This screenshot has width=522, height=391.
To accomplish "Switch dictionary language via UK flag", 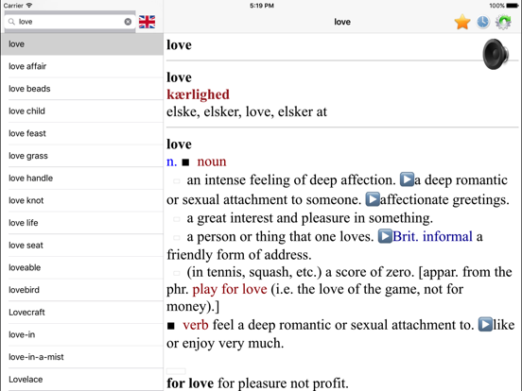I will pos(147,22).
